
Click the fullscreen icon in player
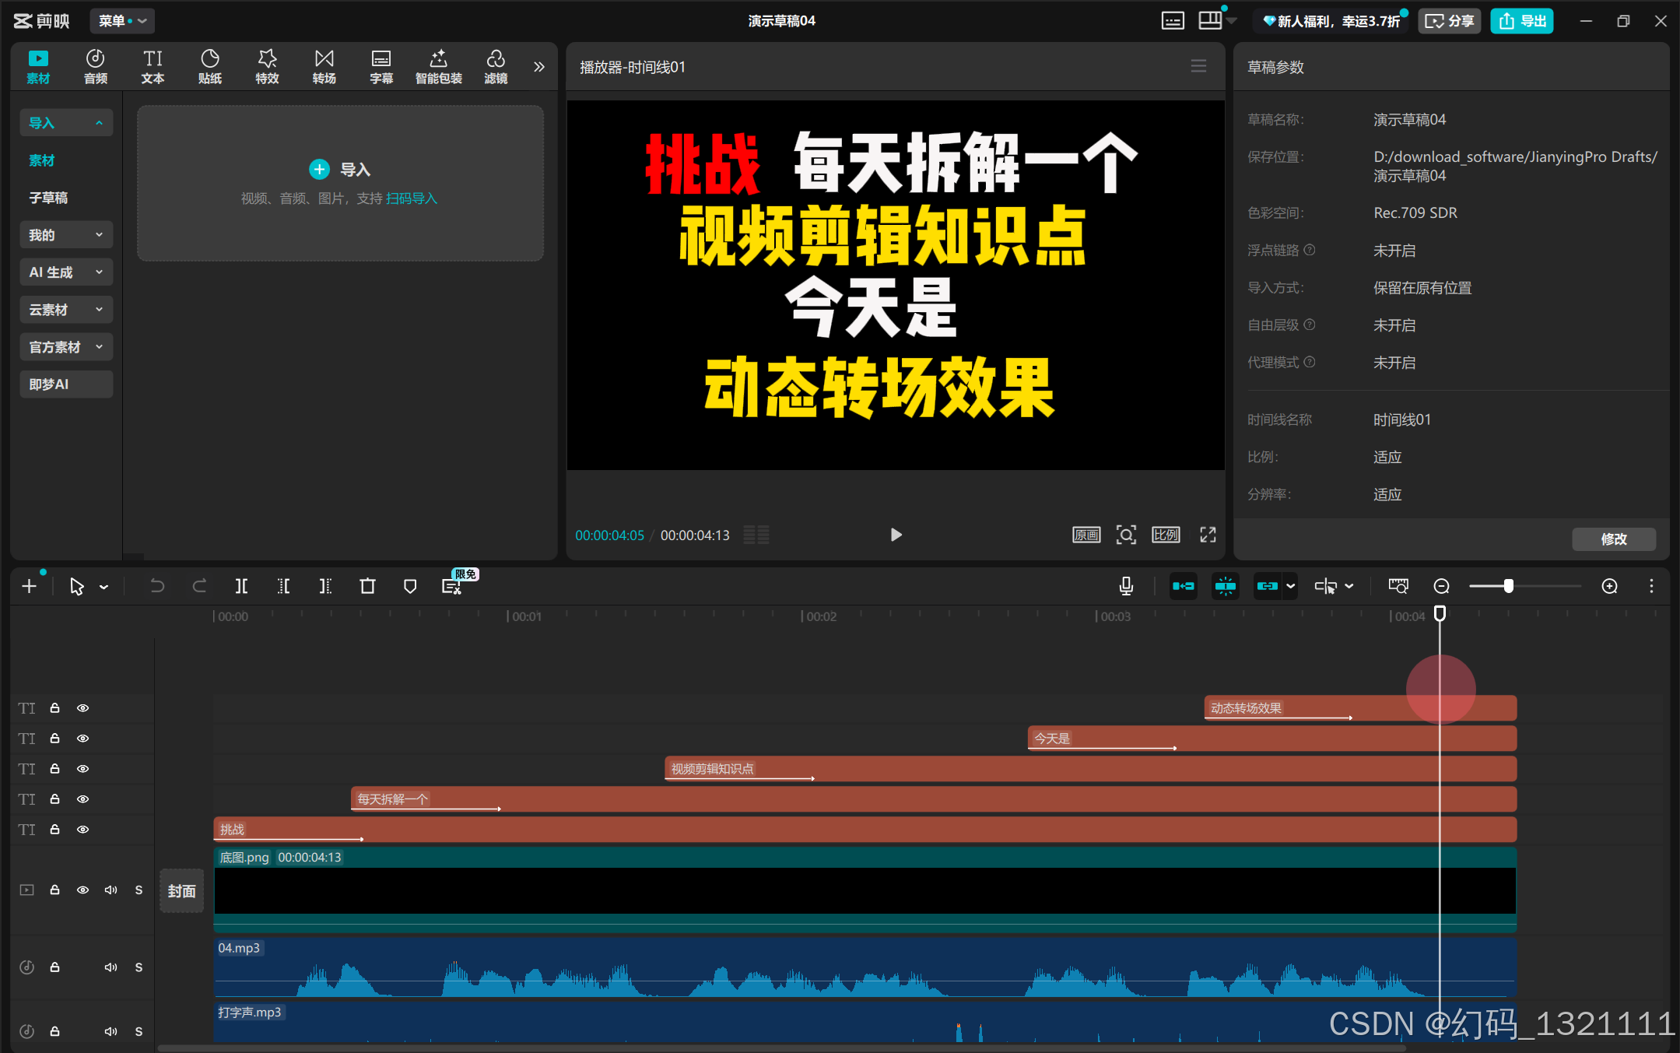1207,535
